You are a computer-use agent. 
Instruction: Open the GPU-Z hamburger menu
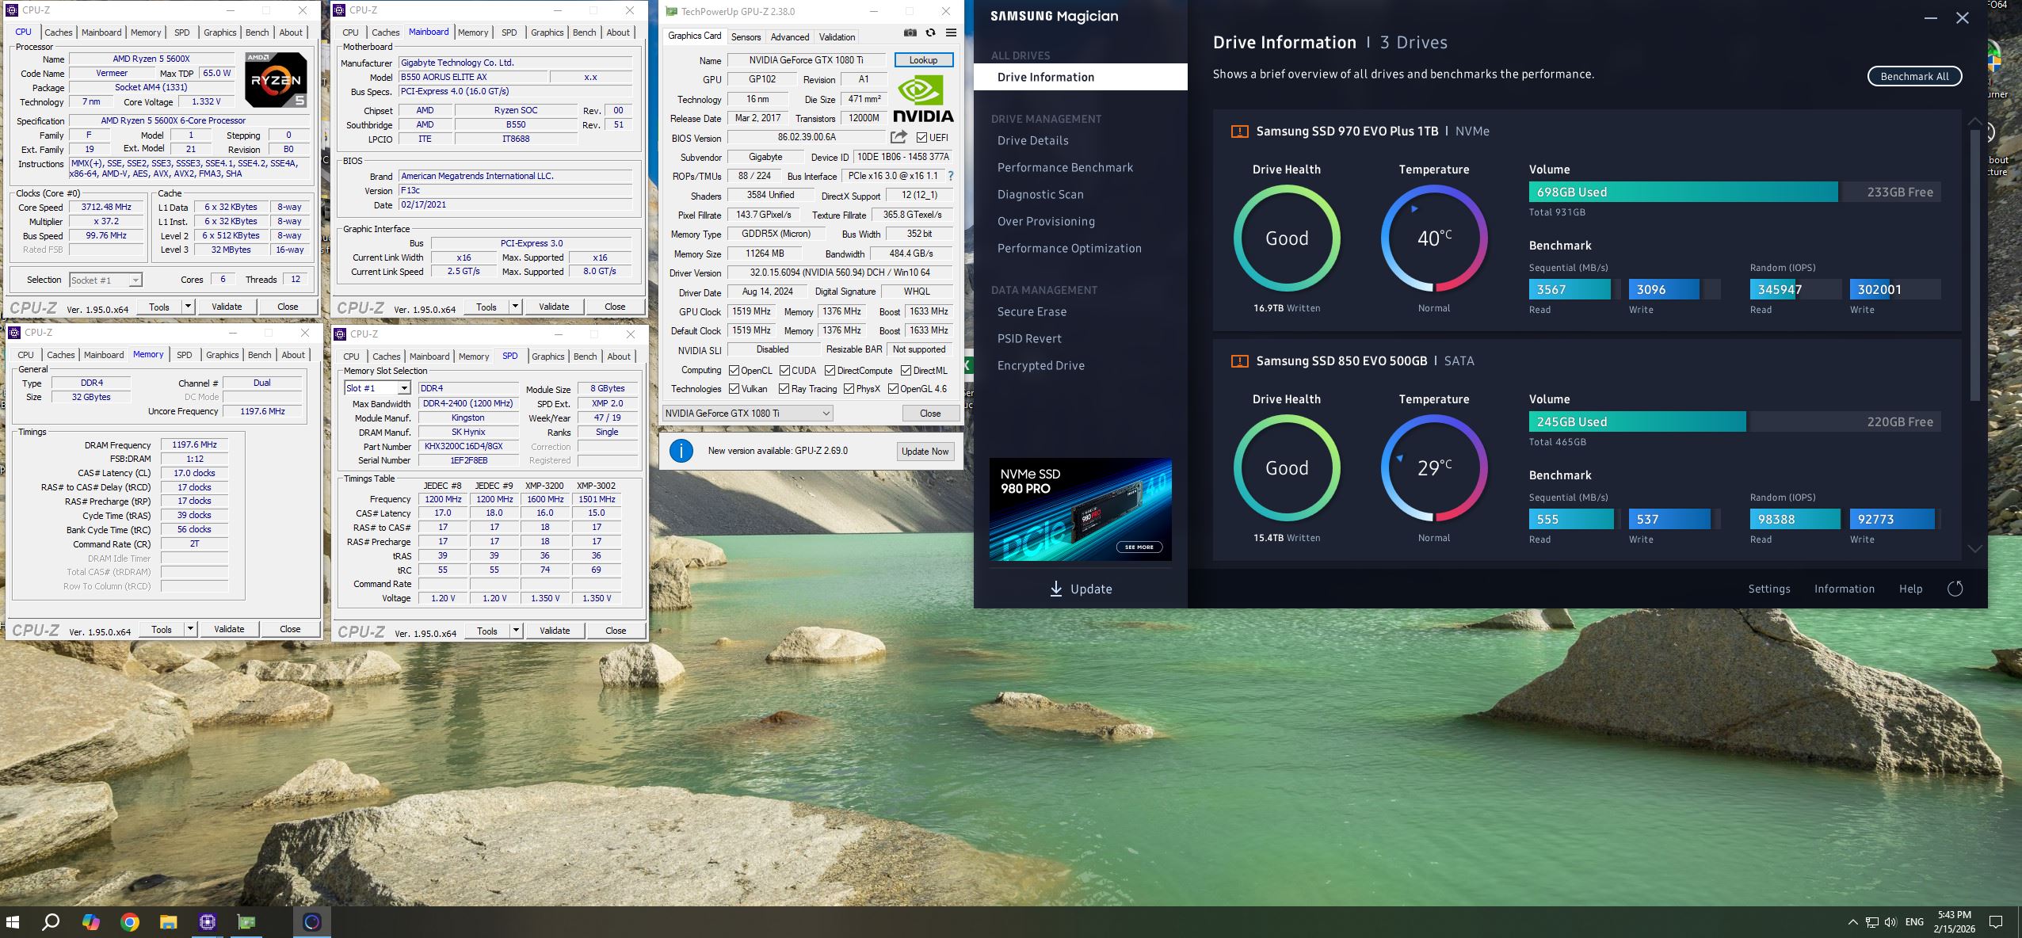click(951, 32)
